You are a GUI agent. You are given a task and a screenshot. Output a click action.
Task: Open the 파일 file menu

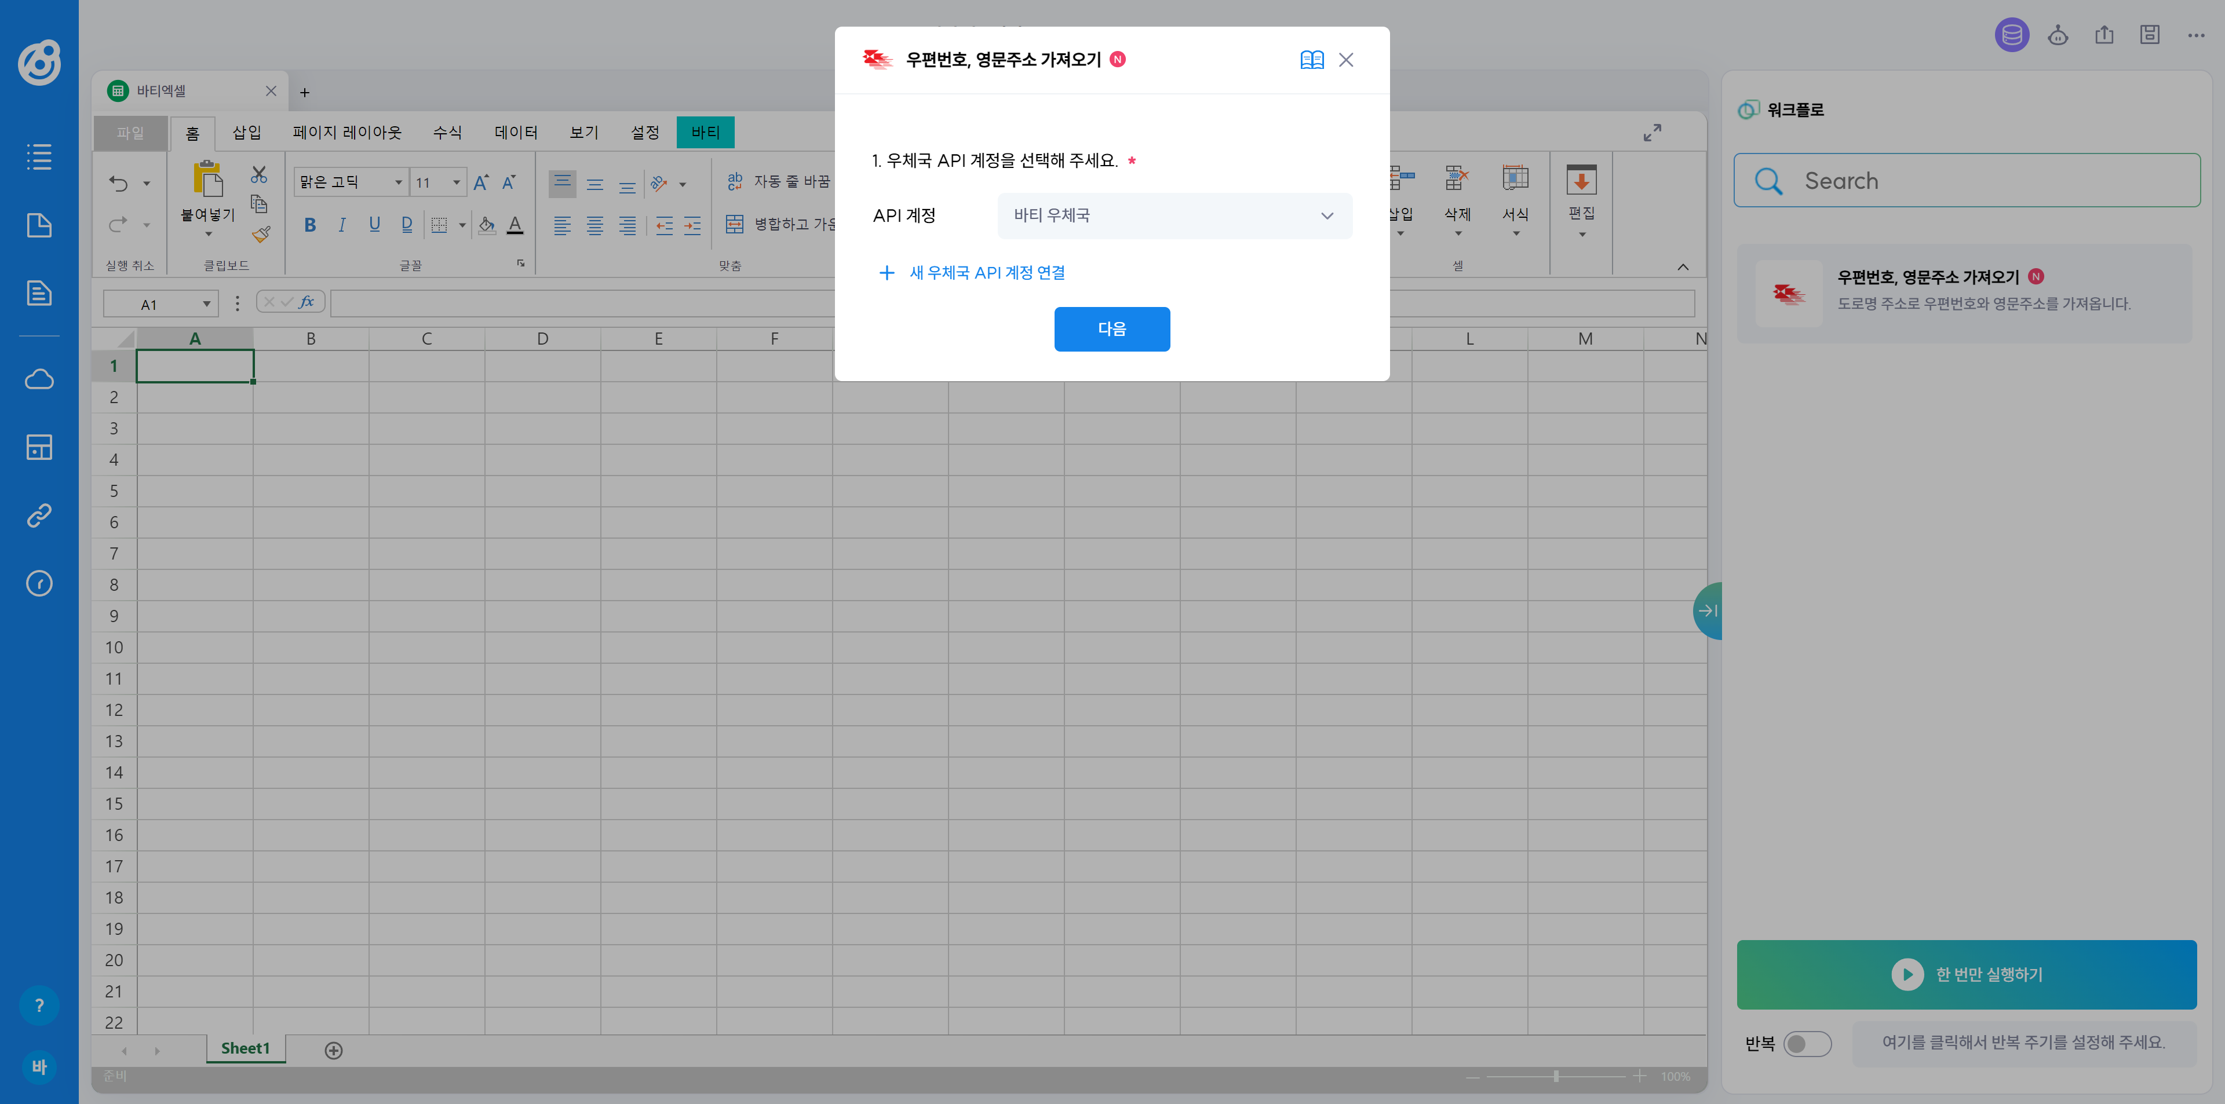130,133
